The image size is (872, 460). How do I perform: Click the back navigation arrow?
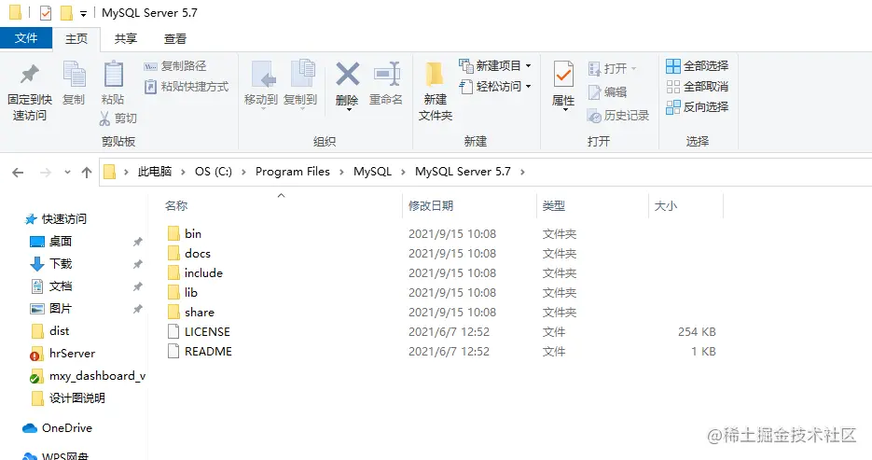[18, 173]
